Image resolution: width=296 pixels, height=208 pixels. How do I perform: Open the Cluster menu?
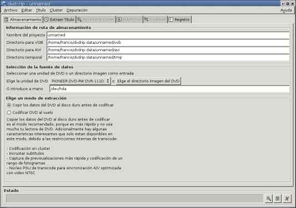(x=56, y=10)
